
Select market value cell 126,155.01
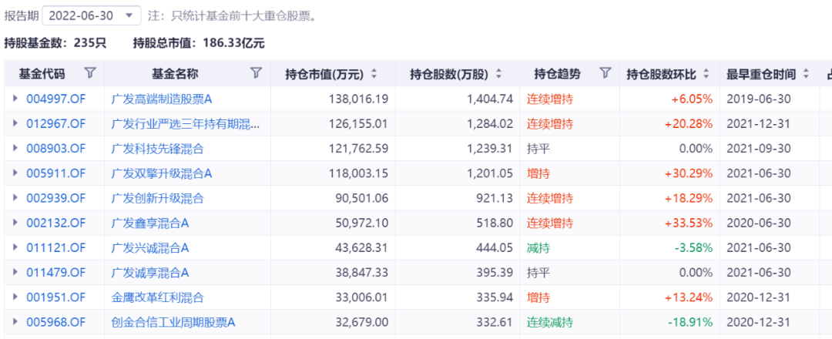click(361, 124)
